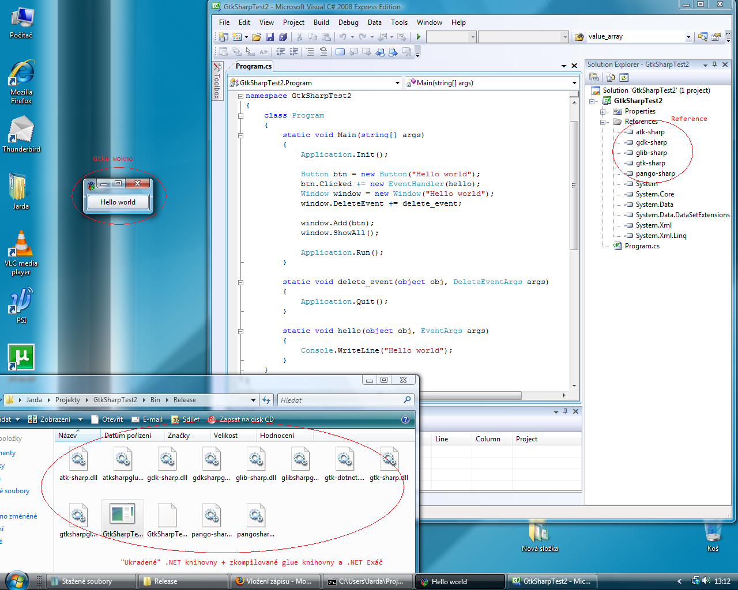Click E-mail in Explorer toolbar
738x590 pixels.
coord(147,419)
